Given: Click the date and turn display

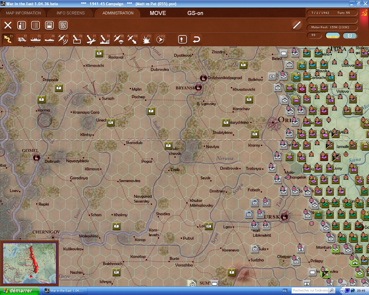Looking at the screenshot, I should point(332,13).
